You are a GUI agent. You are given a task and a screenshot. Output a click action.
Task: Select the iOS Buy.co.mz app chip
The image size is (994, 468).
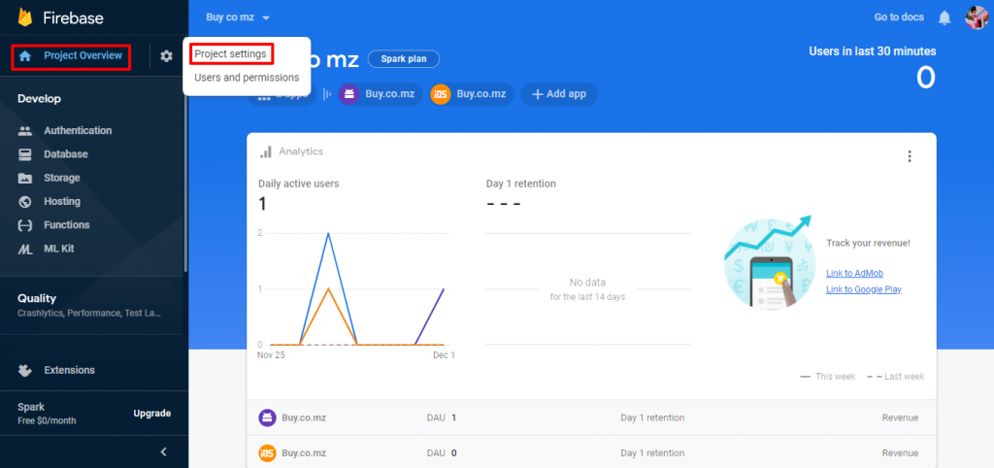pyautogui.click(x=472, y=94)
